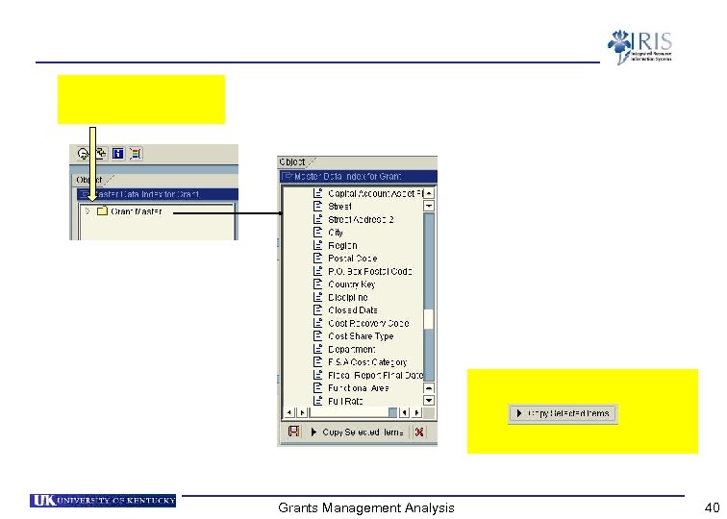This screenshot has height=519, width=727.
Task: Select the Postal Code field
Action: coord(352,259)
